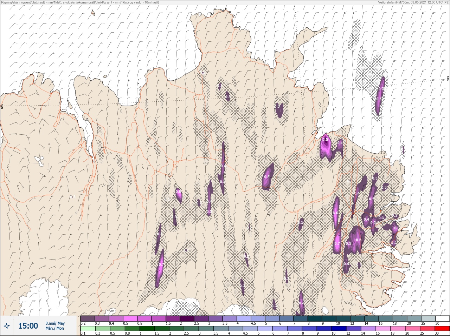Click the dark teal 8–9 snow legend swatch
Image resolution: width=450 pixels, height=336 pixels.
tap(315, 318)
